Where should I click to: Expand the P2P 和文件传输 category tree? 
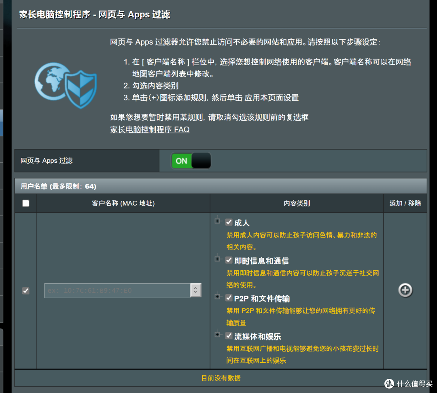click(x=217, y=297)
